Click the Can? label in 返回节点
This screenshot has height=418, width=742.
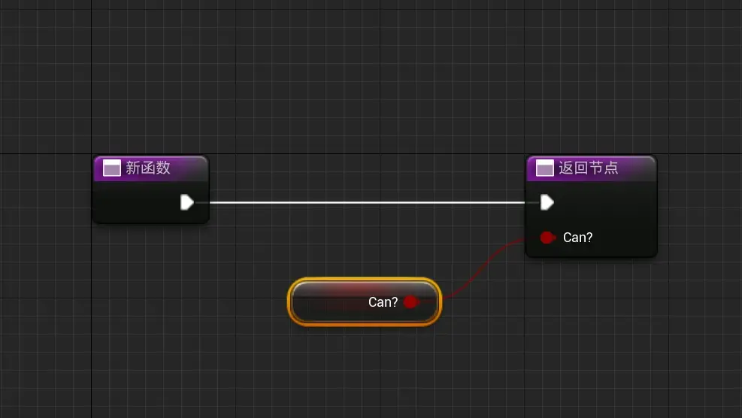(577, 237)
